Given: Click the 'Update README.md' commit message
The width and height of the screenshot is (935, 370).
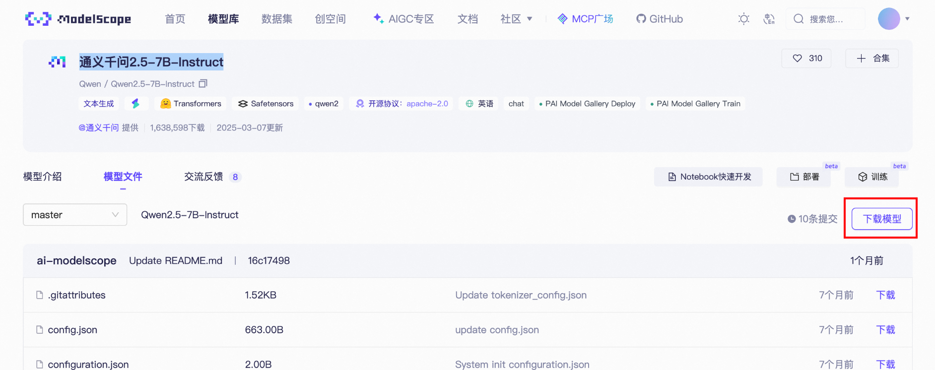Looking at the screenshot, I should (176, 260).
